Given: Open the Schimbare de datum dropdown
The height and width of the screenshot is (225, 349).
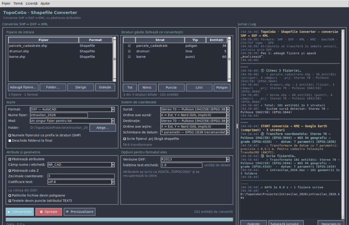Looking at the screenshot, I should coord(195,132).
